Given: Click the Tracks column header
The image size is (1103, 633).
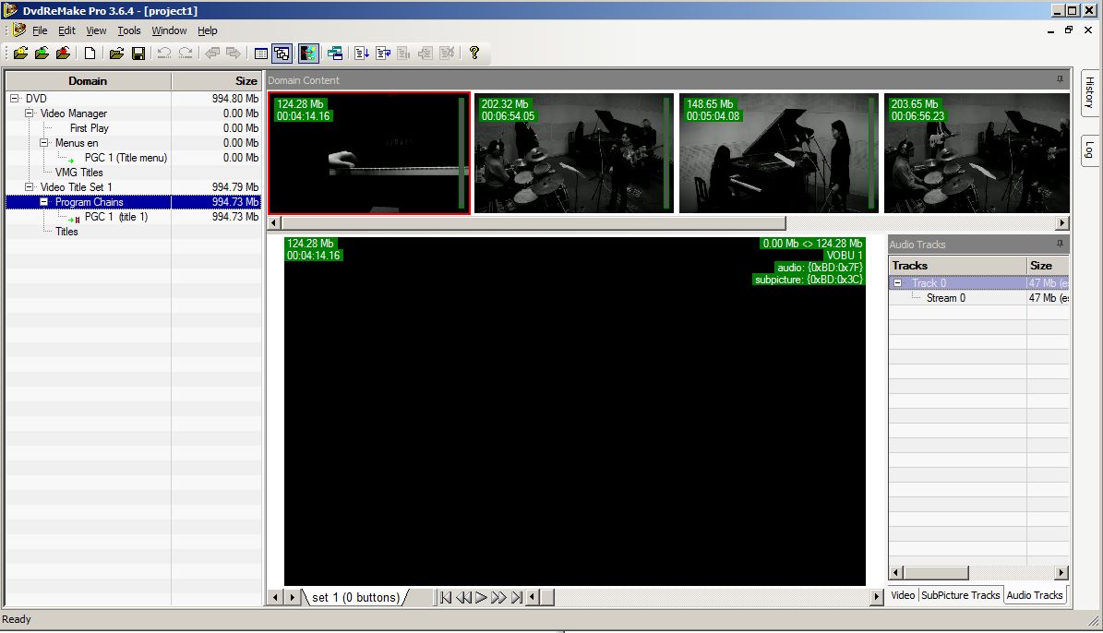Looking at the screenshot, I should [x=957, y=265].
